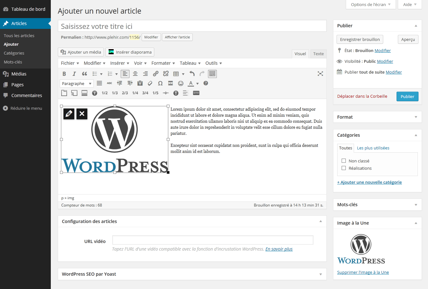Enter distraction-free fullscreen mode
This screenshot has height=289, width=428.
pyautogui.click(x=320, y=74)
